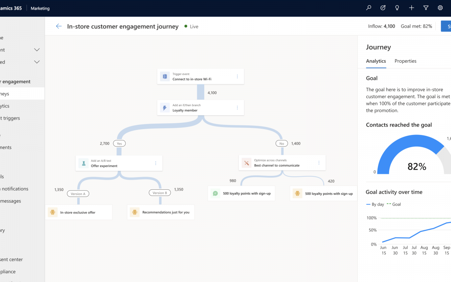Open more options on Best channel to communicate tile

319,163
